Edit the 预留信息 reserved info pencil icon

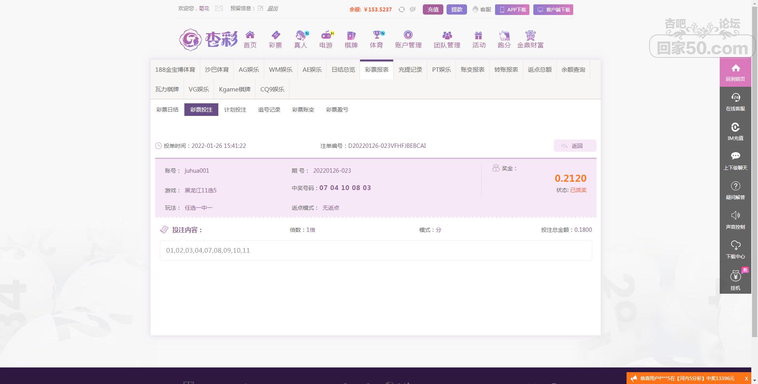tap(261, 8)
